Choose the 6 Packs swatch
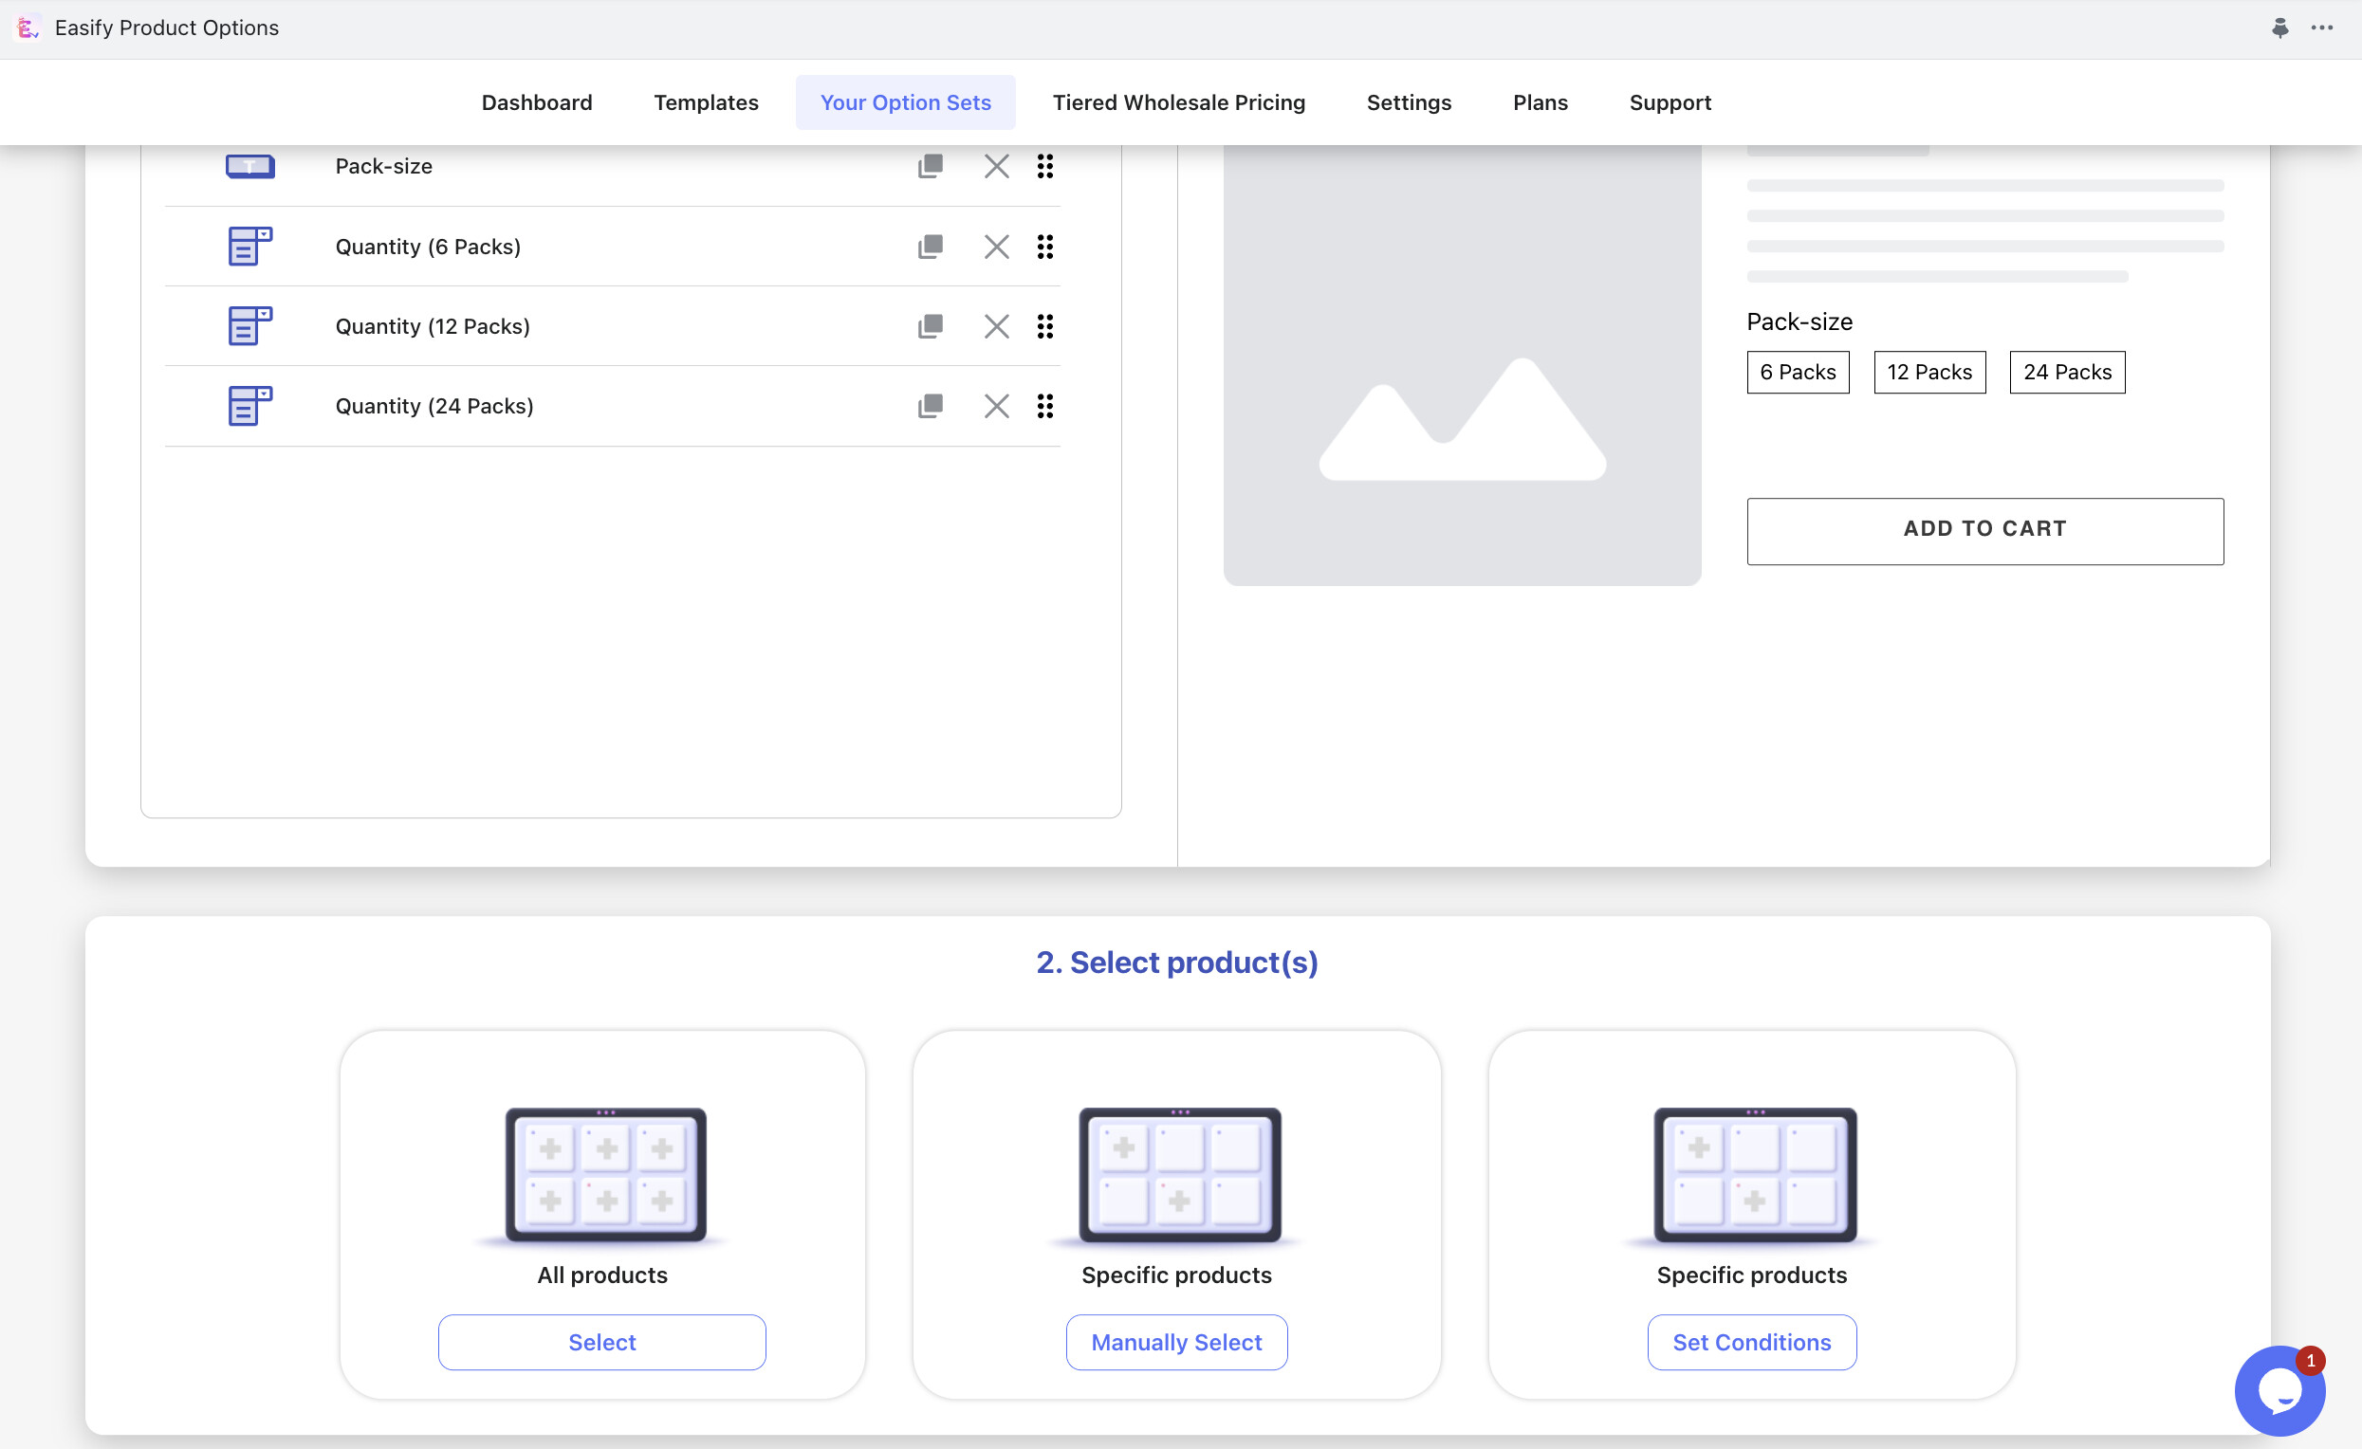The height and width of the screenshot is (1449, 2362). click(x=1798, y=372)
